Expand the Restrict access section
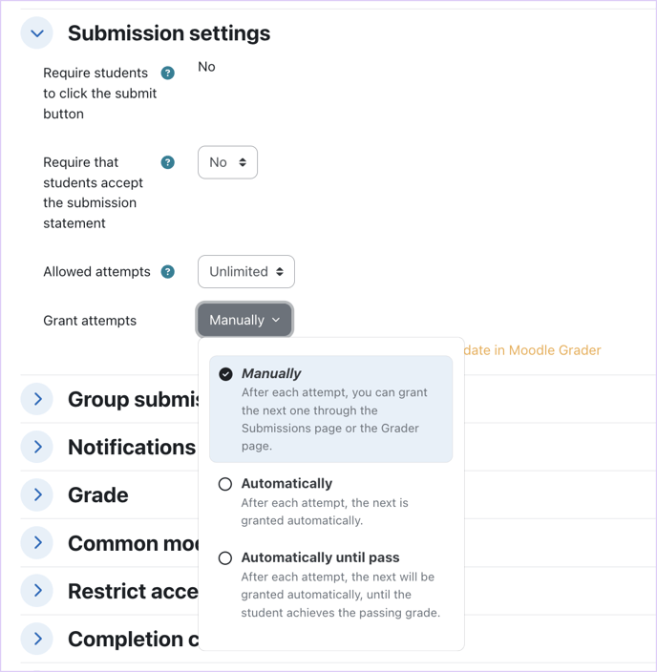The width and height of the screenshot is (657, 672). point(37,591)
